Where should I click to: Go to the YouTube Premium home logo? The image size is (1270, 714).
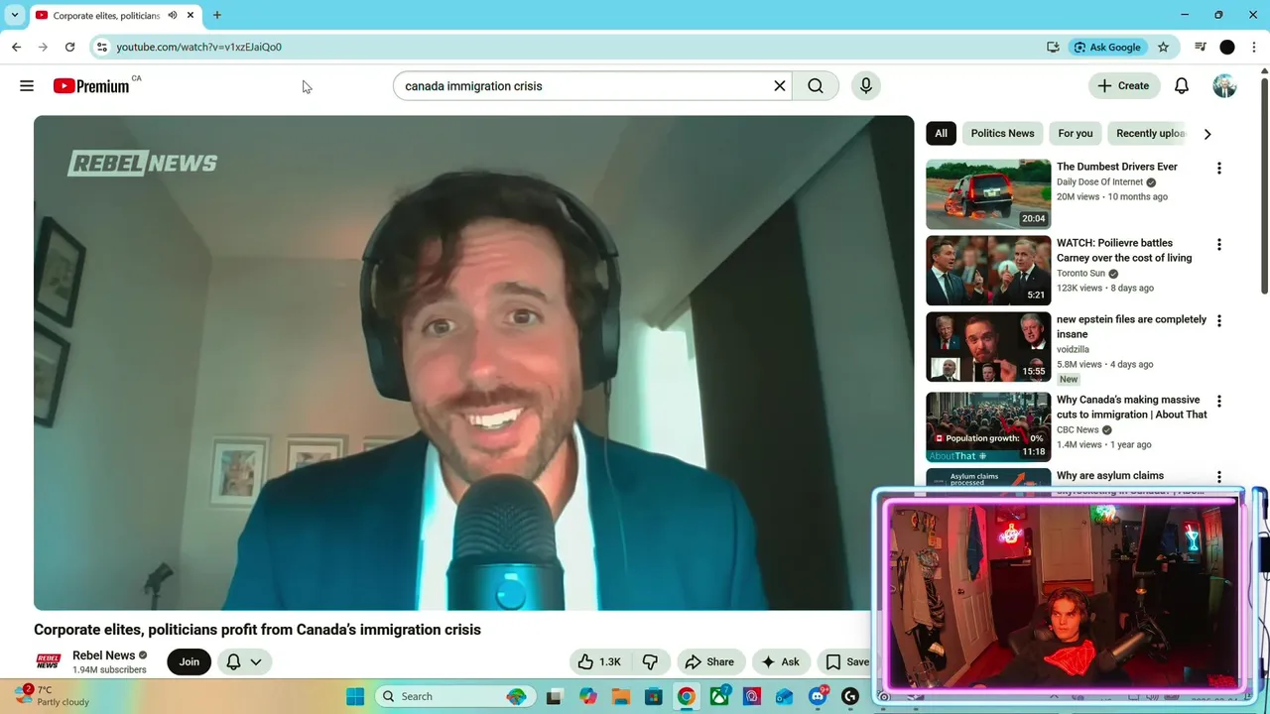(x=91, y=86)
